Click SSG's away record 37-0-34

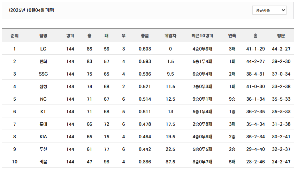coord(281,74)
